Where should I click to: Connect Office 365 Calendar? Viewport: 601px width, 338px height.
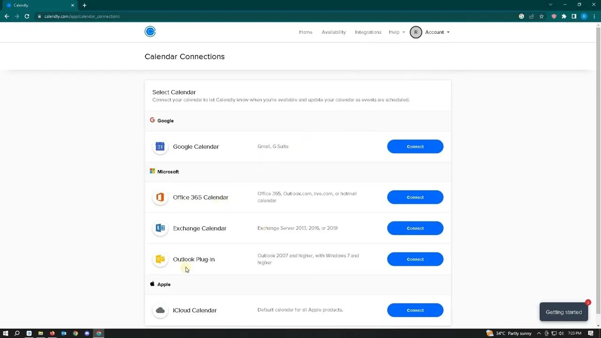click(x=415, y=197)
